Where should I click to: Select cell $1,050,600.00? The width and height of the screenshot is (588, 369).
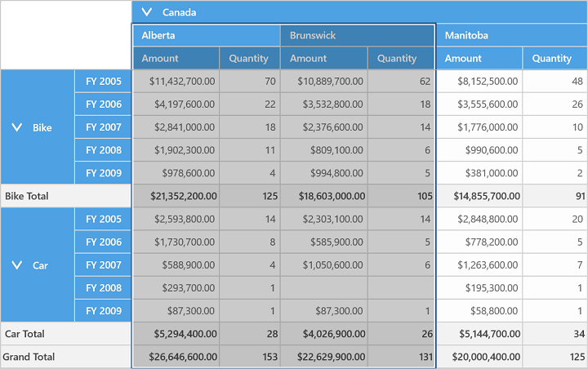[324, 265]
